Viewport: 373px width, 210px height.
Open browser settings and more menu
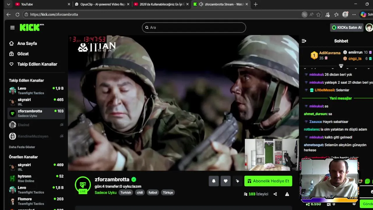(x=354, y=14)
